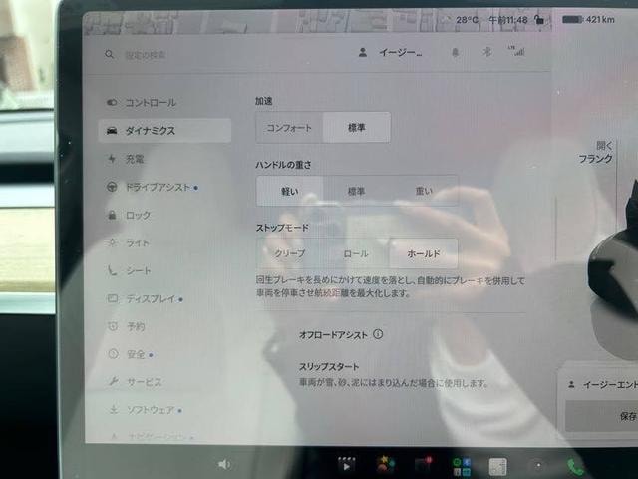Open the LTE signal strength icon

tap(516, 51)
